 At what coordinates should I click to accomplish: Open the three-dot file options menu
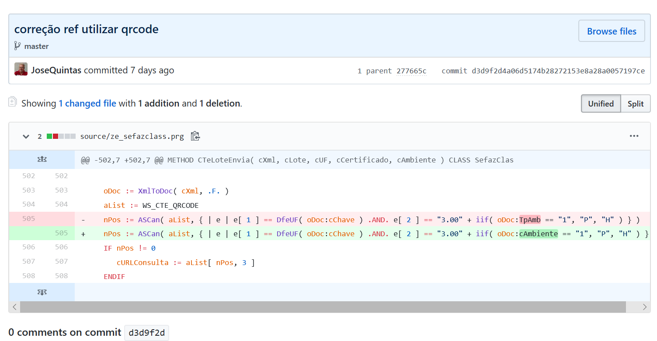(x=634, y=136)
